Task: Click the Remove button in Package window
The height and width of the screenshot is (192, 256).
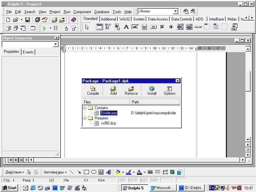Action: (x=131, y=91)
